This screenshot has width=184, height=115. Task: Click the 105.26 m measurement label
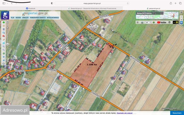tap(100, 53)
